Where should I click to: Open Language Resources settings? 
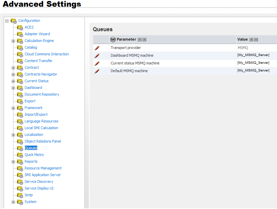pyautogui.click(x=41, y=121)
